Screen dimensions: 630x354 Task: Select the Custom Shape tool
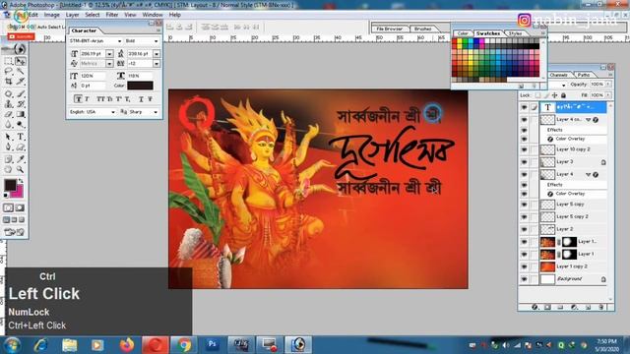(x=20, y=147)
